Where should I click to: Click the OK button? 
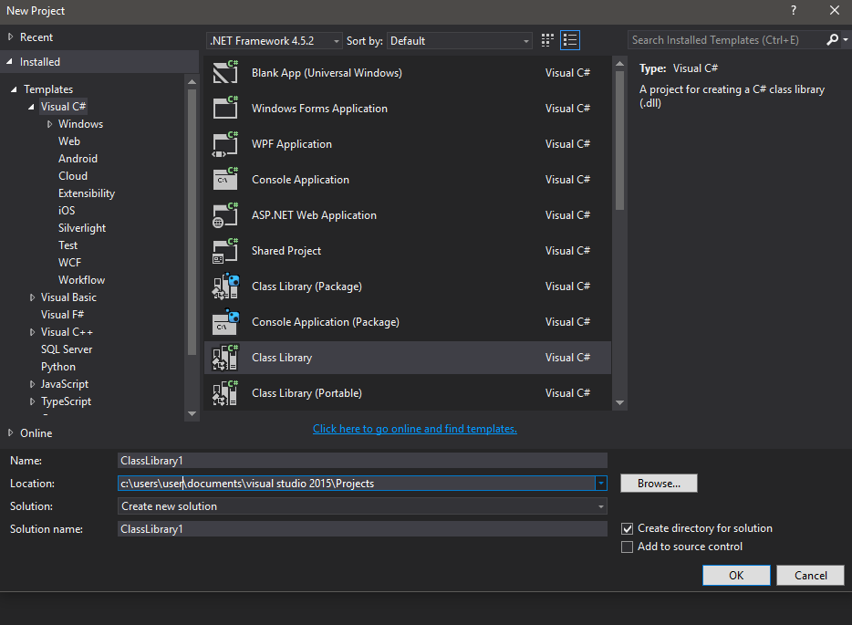pos(736,575)
